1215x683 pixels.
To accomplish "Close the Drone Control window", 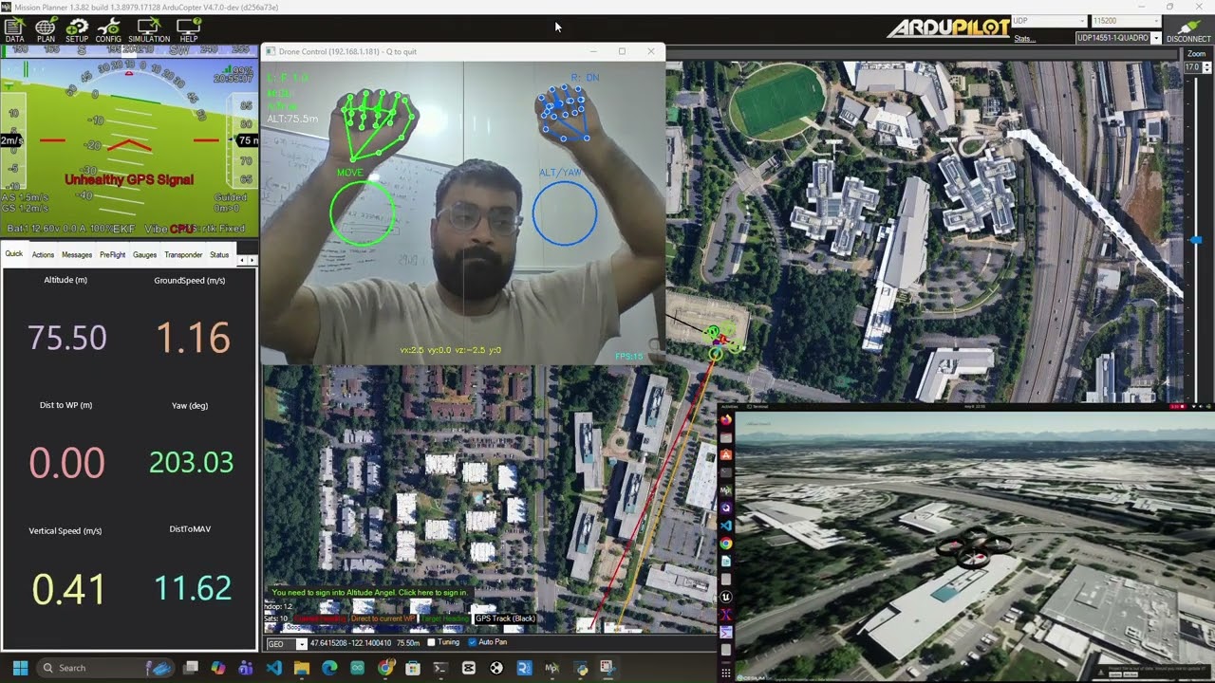I will [651, 51].
